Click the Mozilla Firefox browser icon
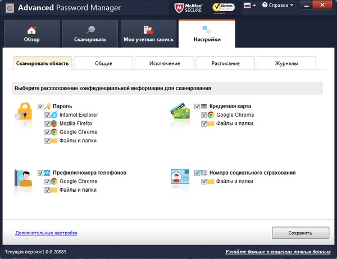 point(54,123)
